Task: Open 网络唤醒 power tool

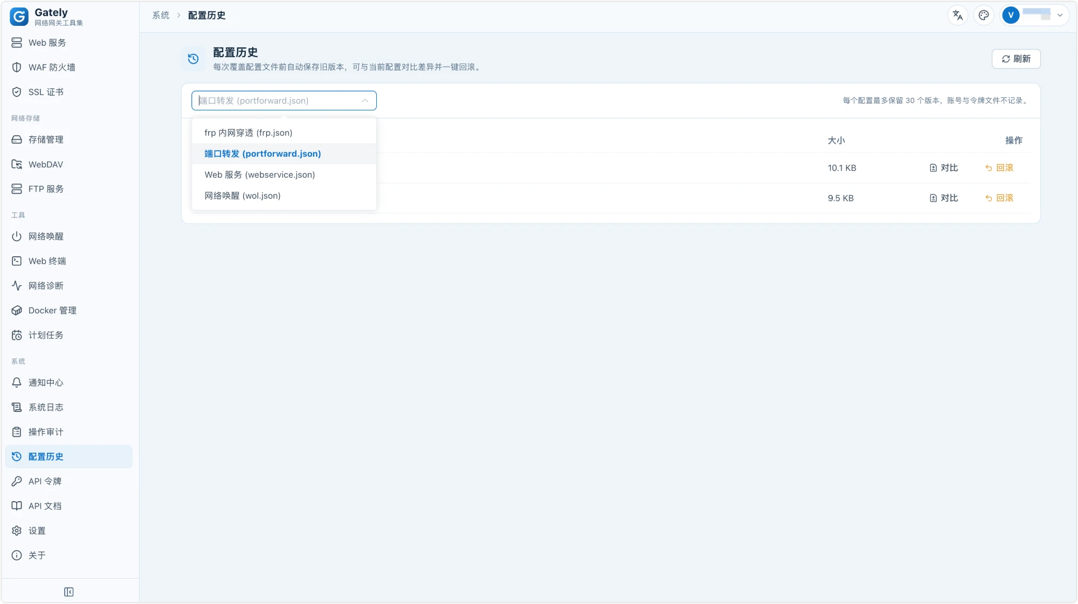Action: tap(68, 236)
